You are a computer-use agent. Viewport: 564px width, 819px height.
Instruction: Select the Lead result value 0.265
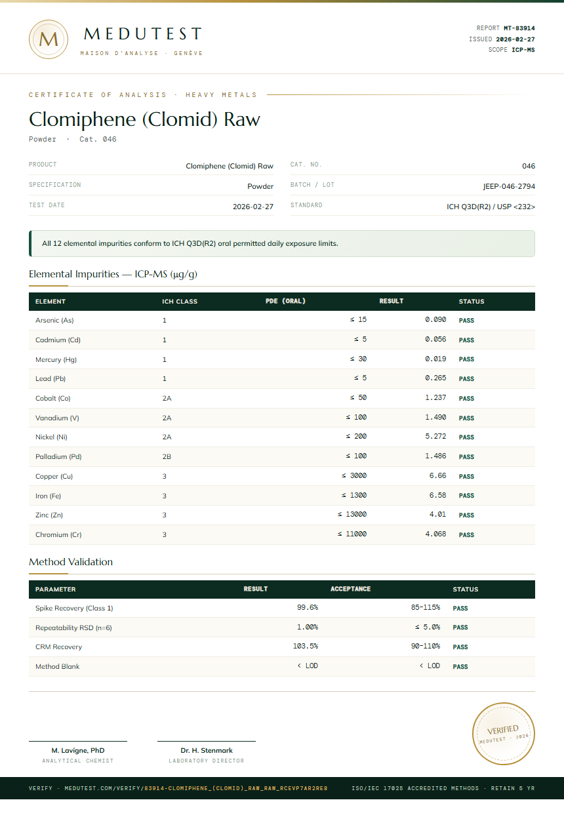(435, 378)
